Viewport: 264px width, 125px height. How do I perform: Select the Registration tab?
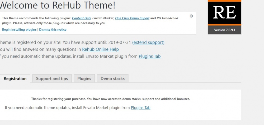pyautogui.click(x=15, y=78)
